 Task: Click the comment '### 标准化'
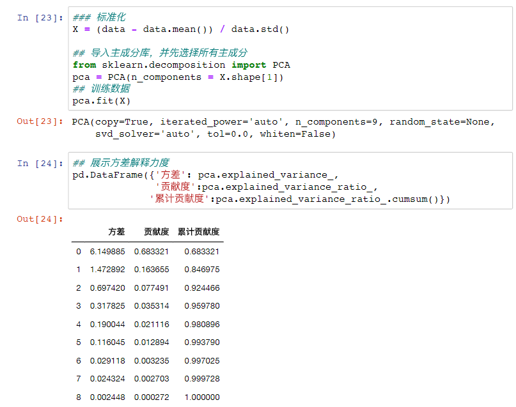coord(99,17)
